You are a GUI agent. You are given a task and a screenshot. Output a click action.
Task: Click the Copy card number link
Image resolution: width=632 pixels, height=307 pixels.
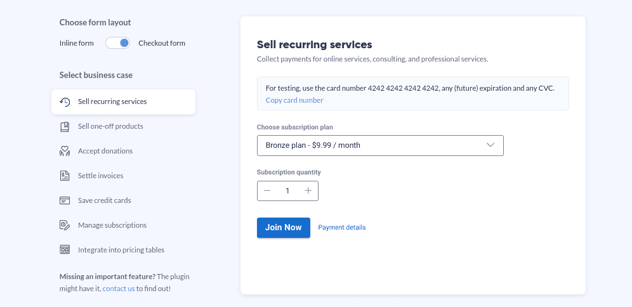coord(294,100)
